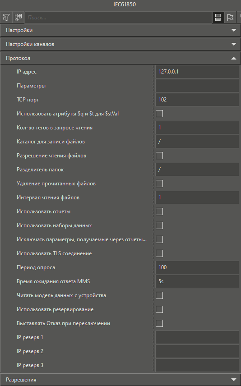Select the Период опроса label
The width and height of the screenshot is (241, 386).
36,267
